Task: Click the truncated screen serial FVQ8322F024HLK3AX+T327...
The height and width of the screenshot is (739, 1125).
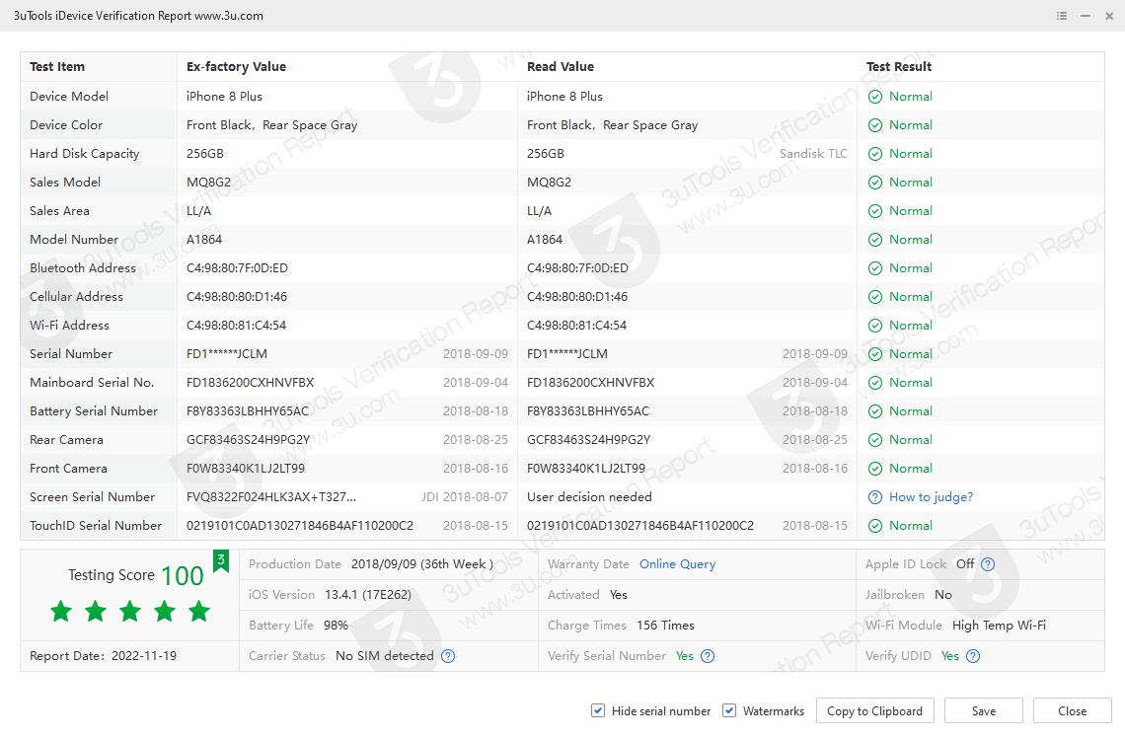Action: 271,497
